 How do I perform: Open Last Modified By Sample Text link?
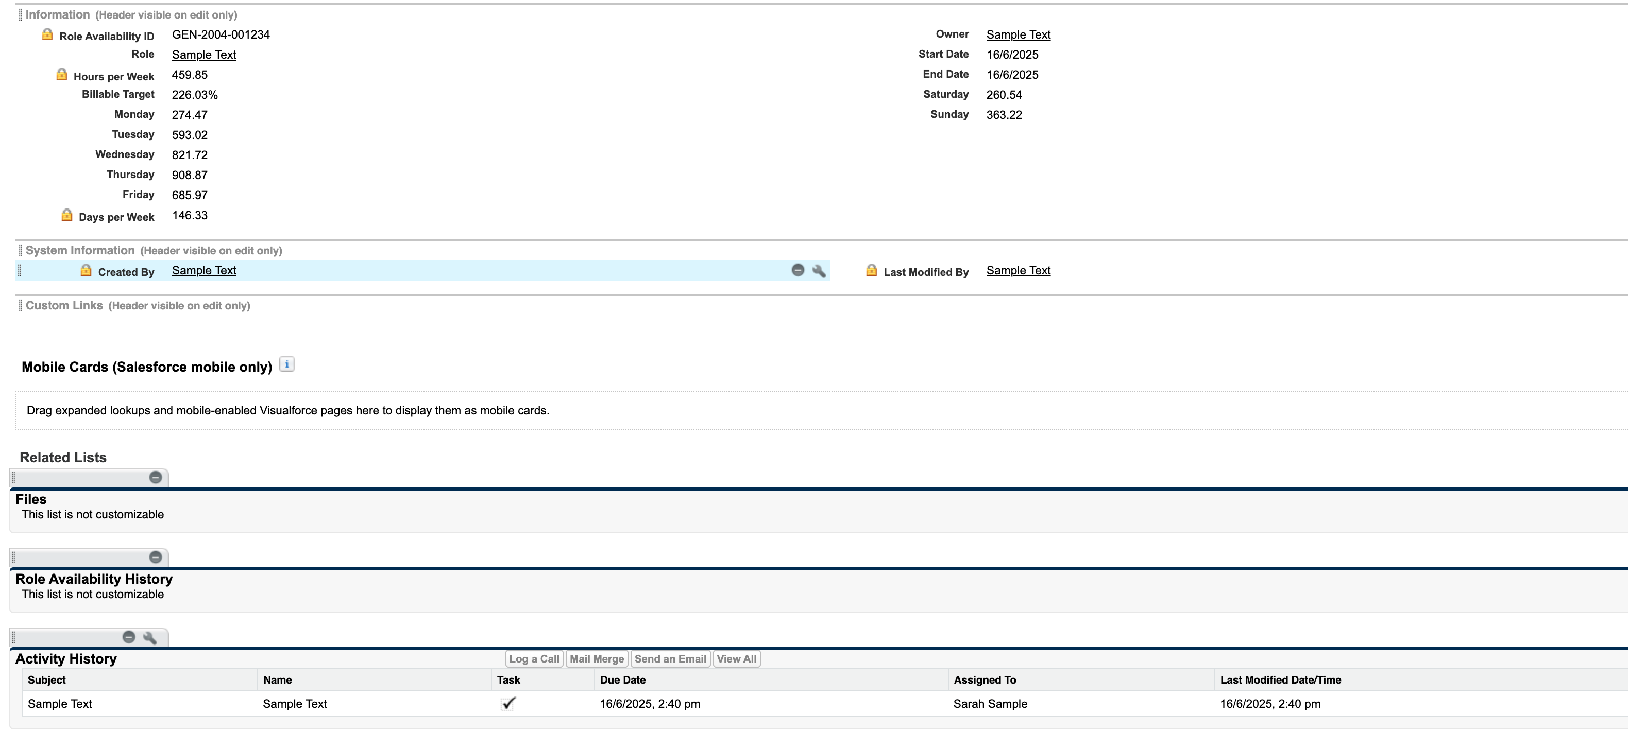1018,270
